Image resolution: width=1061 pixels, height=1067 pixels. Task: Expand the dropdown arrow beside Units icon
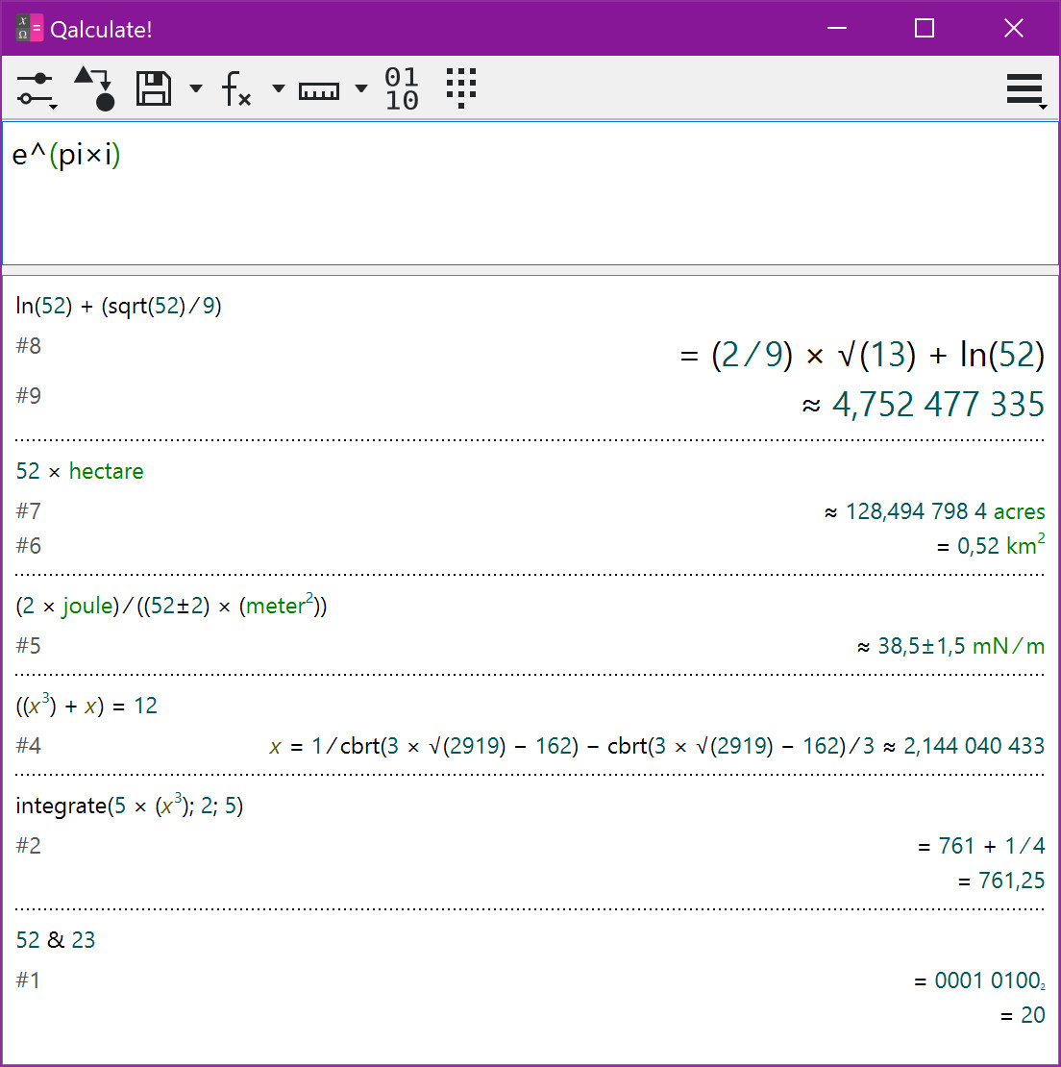tap(361, 89)
